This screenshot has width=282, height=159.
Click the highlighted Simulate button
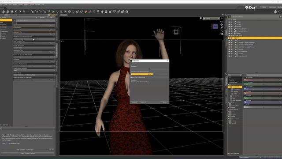(x=52, y=15)
